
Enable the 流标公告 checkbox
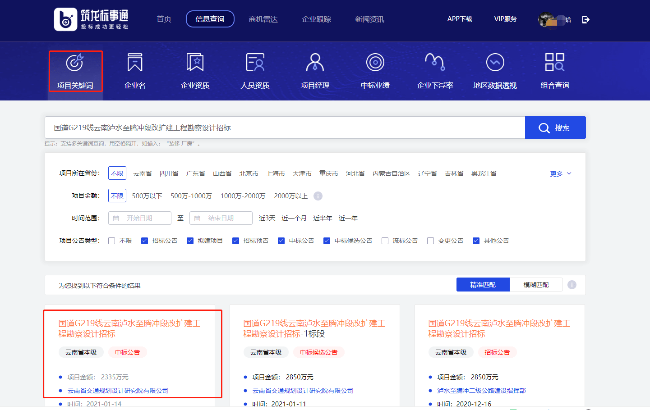tap(384, 241)
